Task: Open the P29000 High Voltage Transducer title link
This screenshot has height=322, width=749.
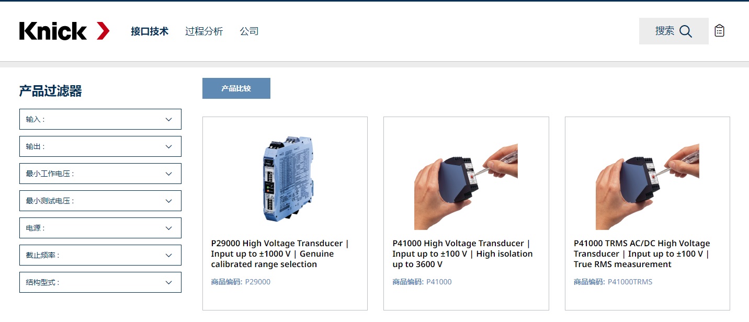Action: 280,254
